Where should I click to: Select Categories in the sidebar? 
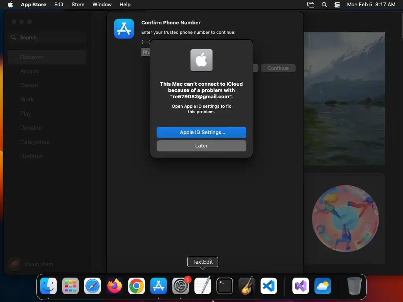coord(47,142)
